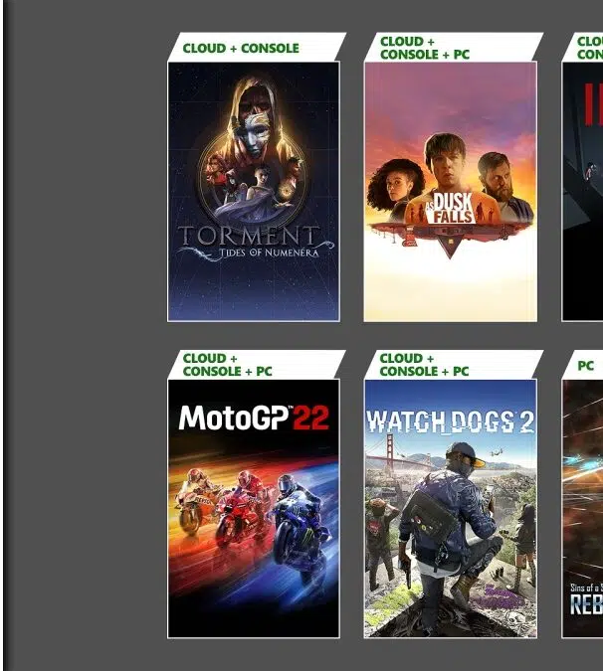The width and height of the screenshot is (603, 671).
Task: Click the platform label above Watch Dogs 2
Action: click(x=424, y=365)
